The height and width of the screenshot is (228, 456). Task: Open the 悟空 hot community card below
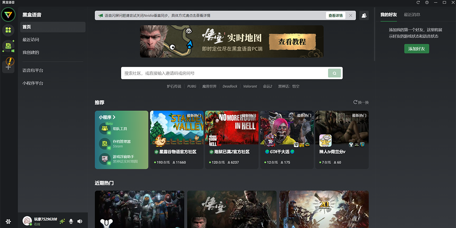coord(232,209)
